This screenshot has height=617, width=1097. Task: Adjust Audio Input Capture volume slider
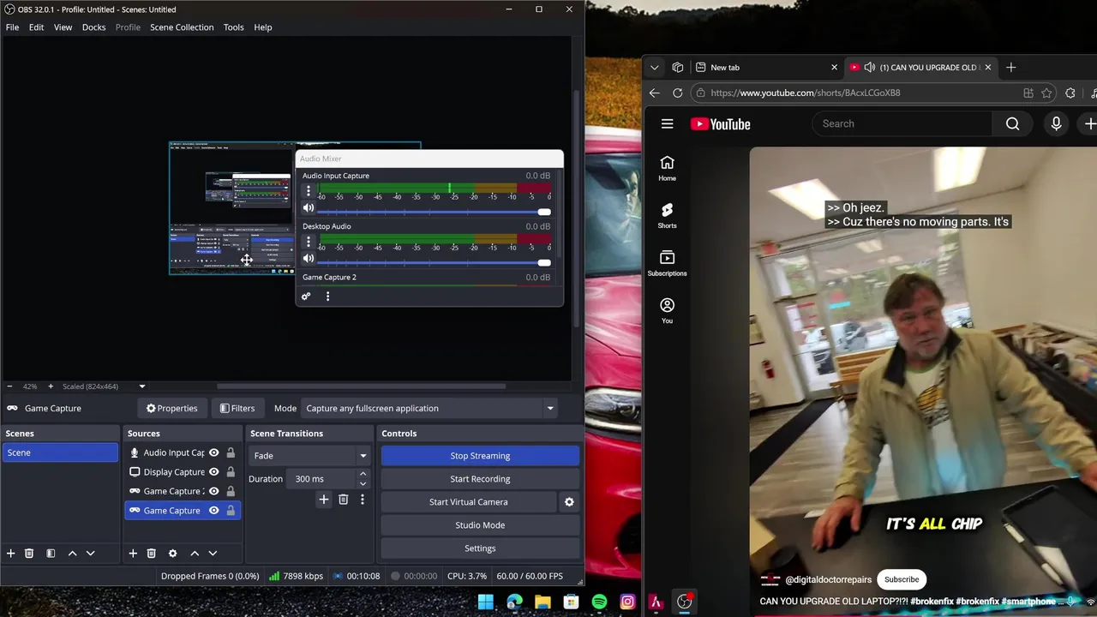(x=435, y=212)
